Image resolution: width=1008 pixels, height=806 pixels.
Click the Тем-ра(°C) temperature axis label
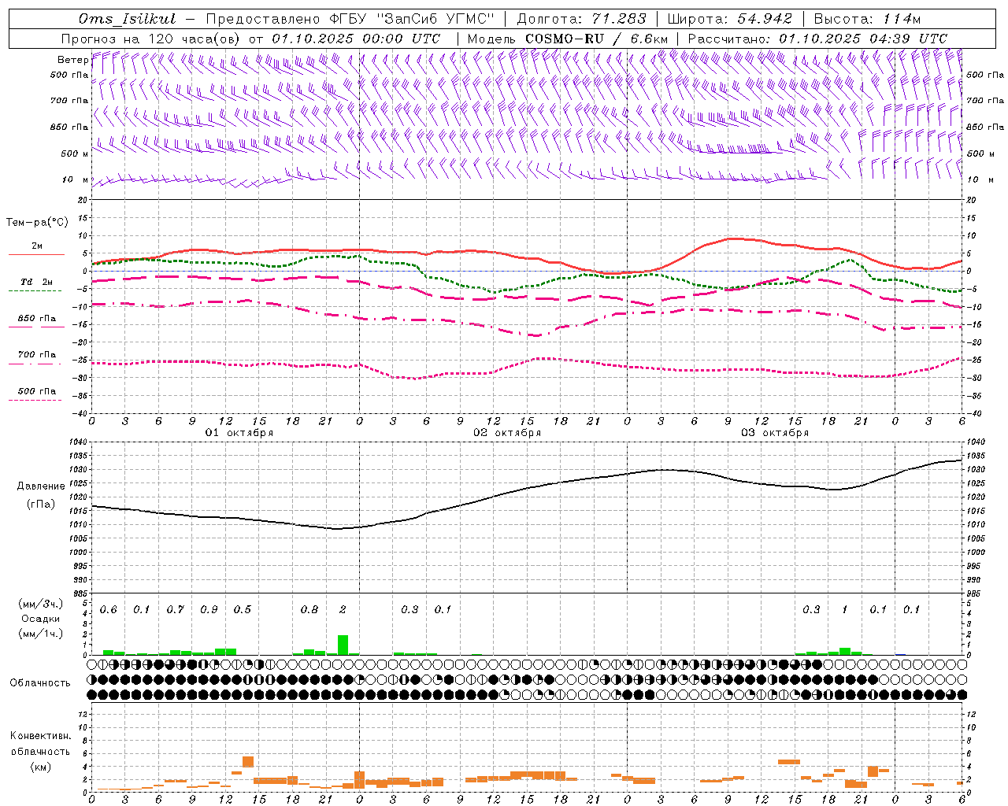point(37,223)
